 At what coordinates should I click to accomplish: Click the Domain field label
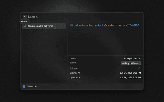click(73, 59)
